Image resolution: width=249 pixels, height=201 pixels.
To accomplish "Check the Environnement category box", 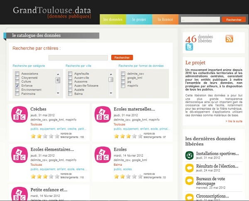I will pyautogui.click(x=17, y=90).
